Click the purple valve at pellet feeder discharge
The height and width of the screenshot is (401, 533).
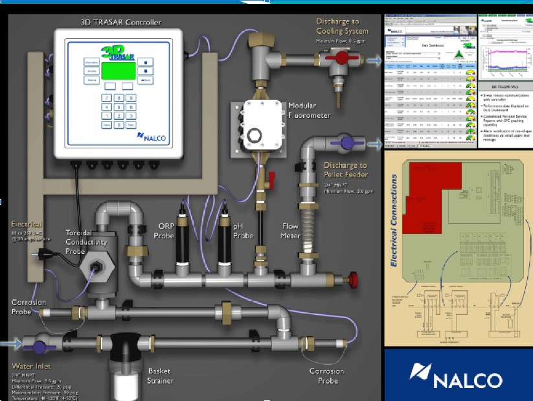click(x=346, y=142)
